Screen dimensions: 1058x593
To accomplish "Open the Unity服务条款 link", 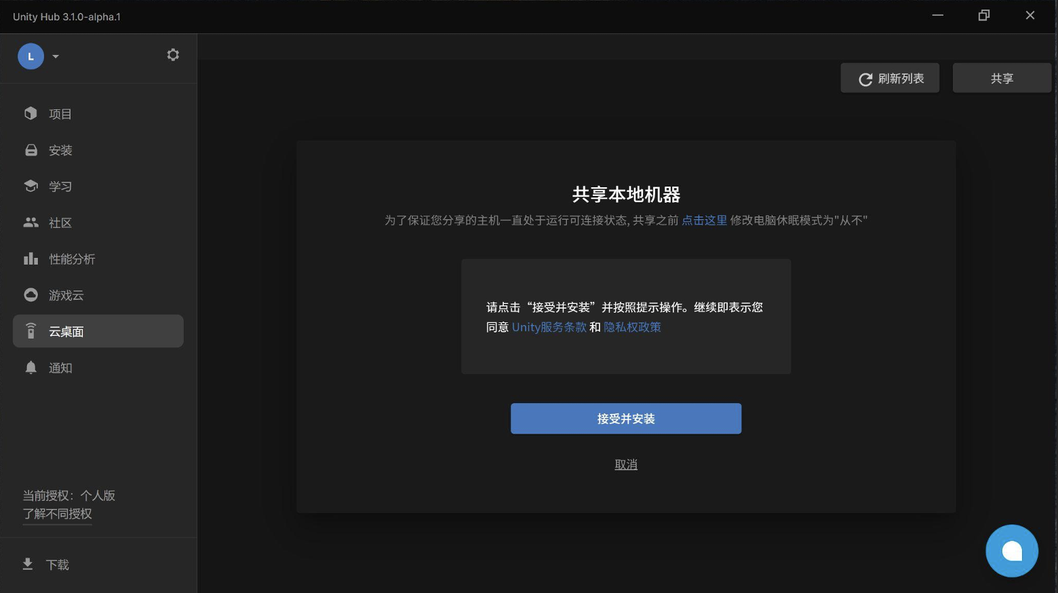I will tap(549, 327).
